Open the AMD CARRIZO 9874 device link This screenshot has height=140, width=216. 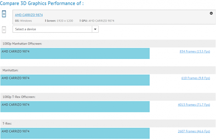[x=29, y=15]
